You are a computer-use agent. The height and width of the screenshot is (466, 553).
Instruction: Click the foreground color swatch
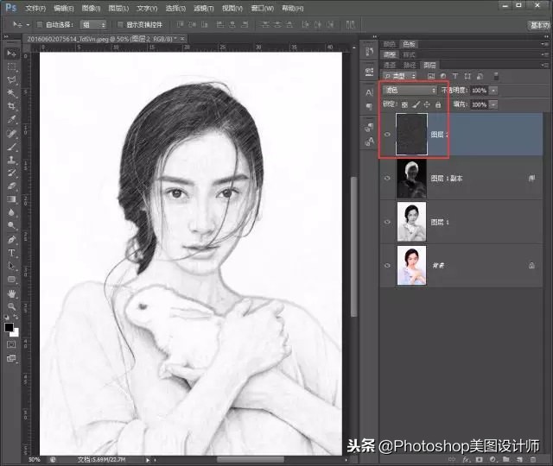coord(9,327)
